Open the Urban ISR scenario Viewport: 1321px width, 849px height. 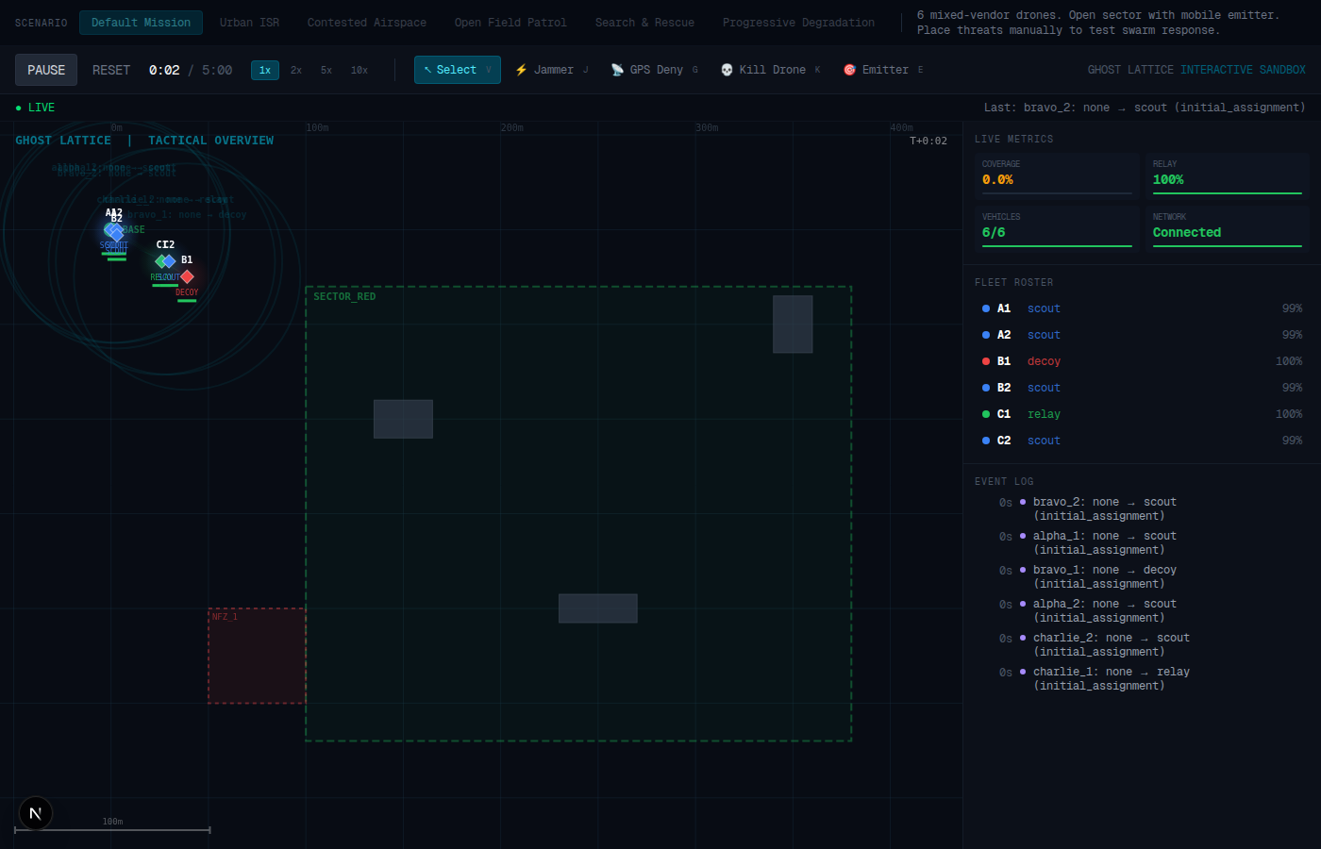249,23
